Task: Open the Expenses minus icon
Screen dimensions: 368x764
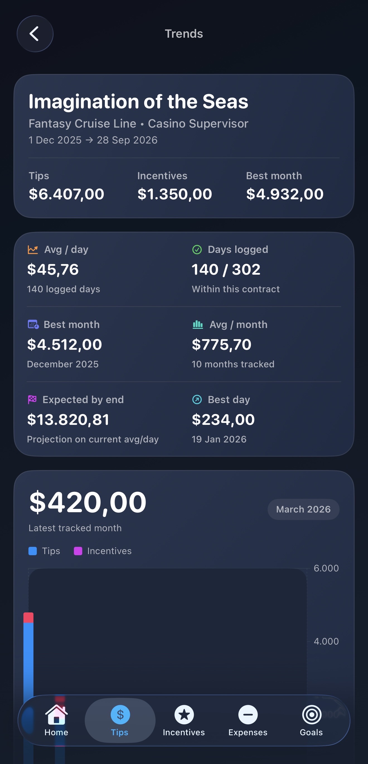Action: pos(248,715)
